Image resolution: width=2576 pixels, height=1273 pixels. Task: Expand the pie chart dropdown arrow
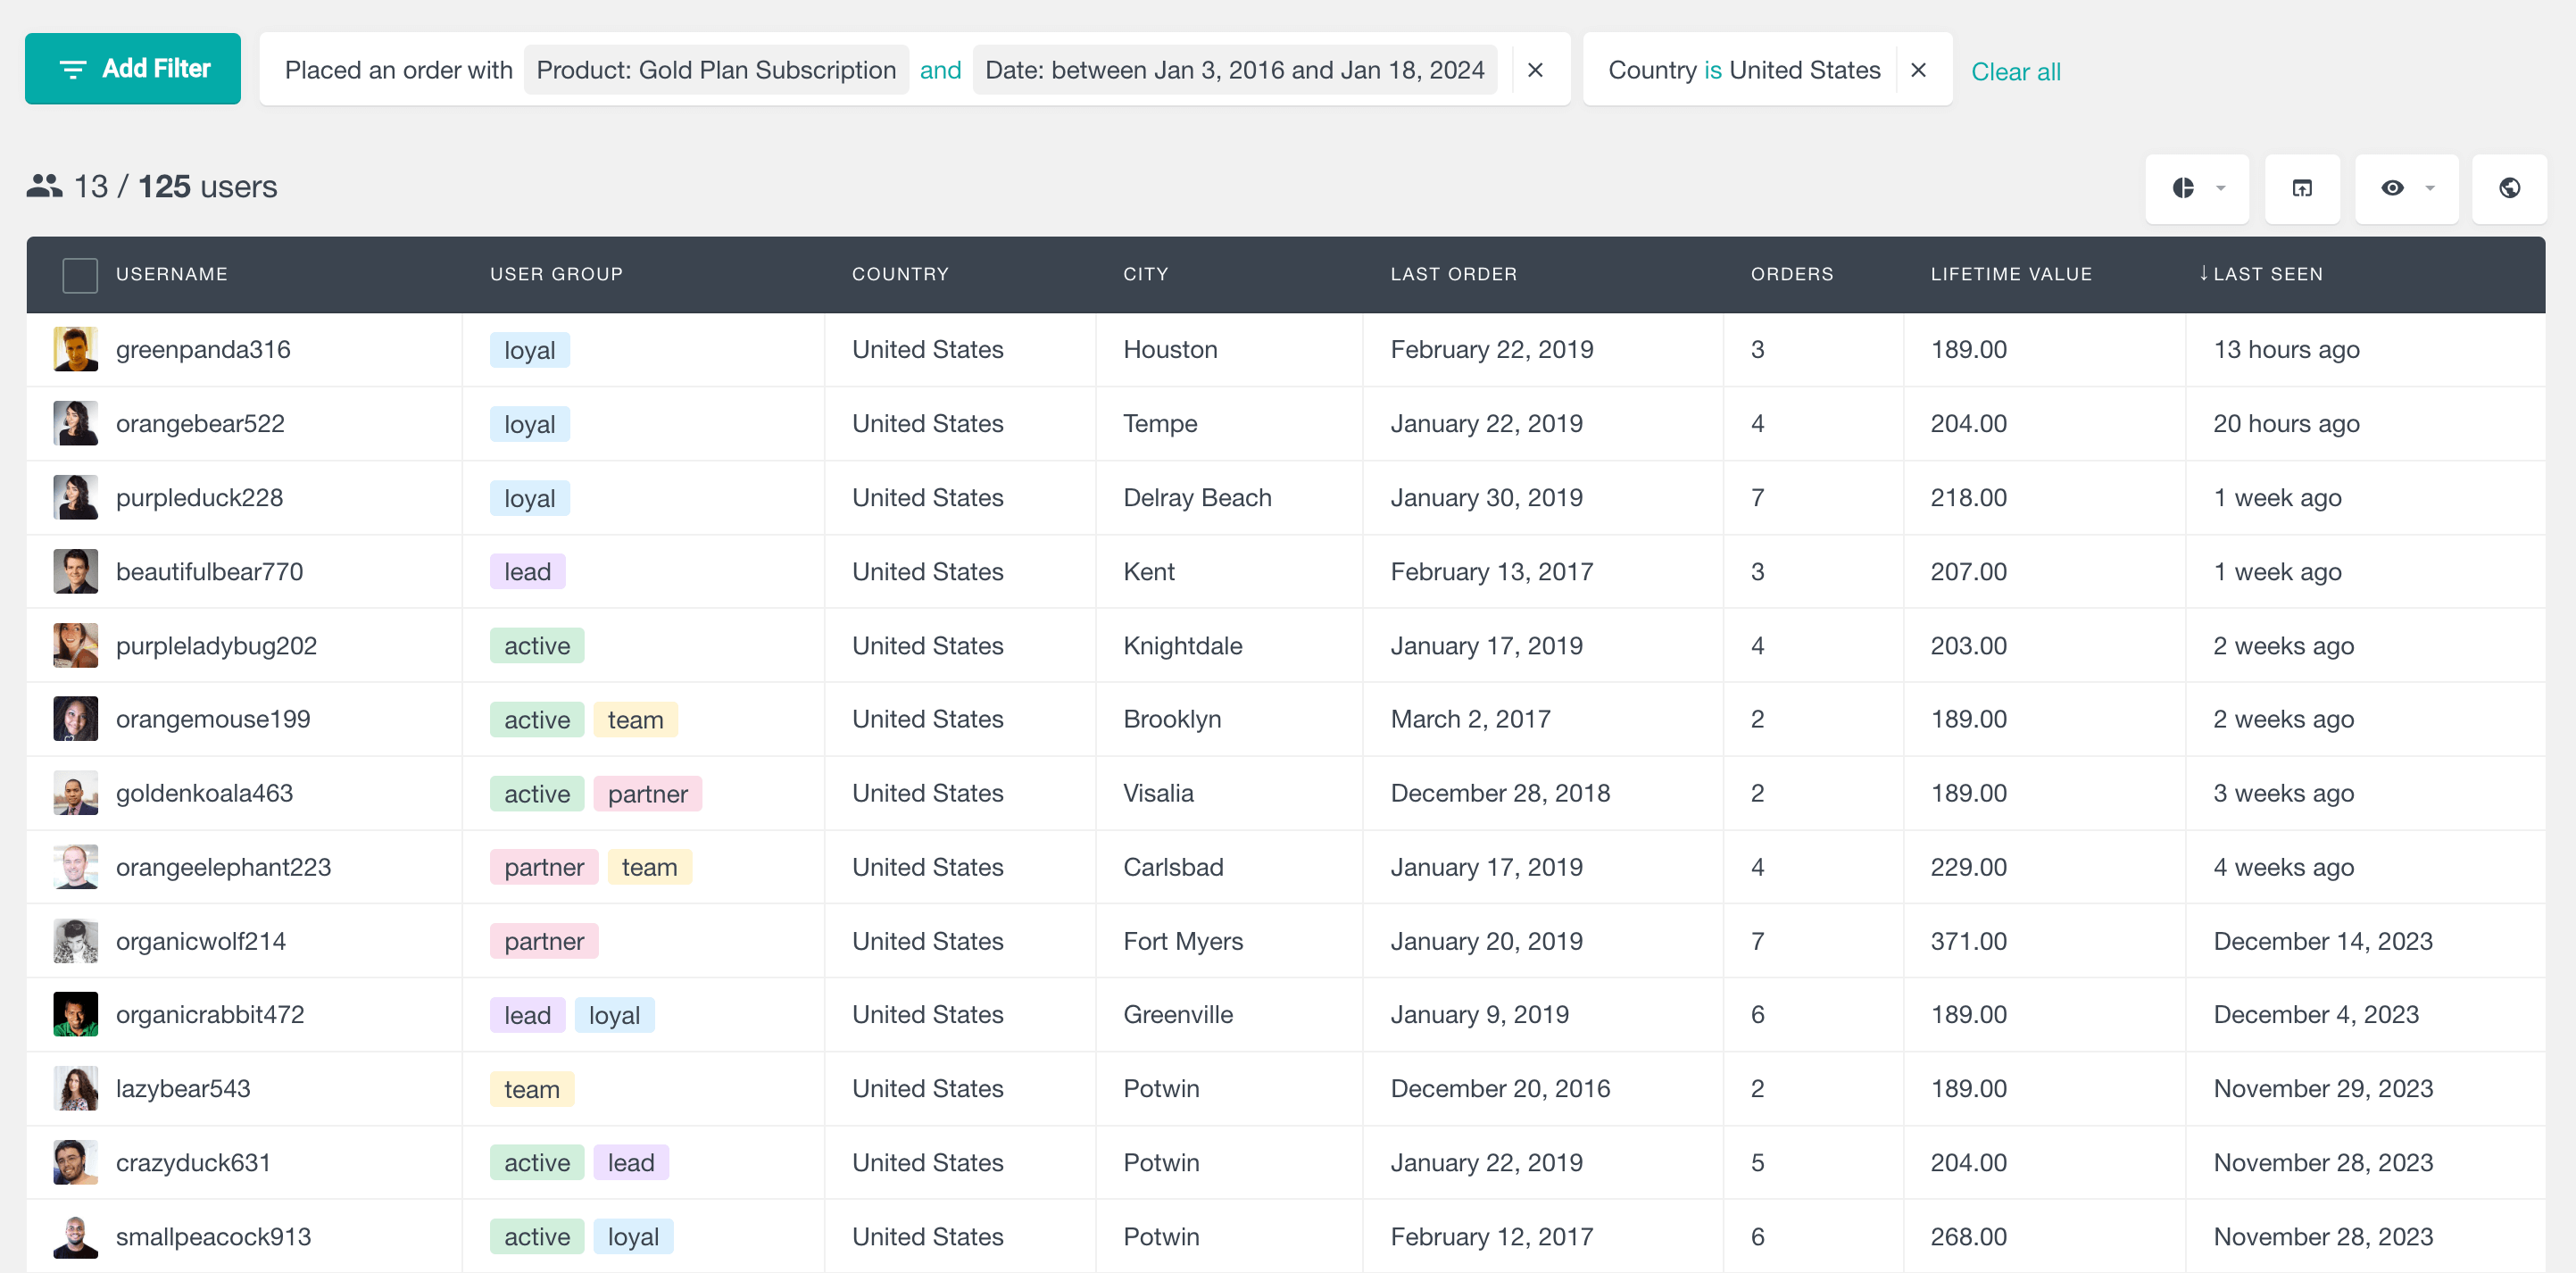(x=2220, y=188)
